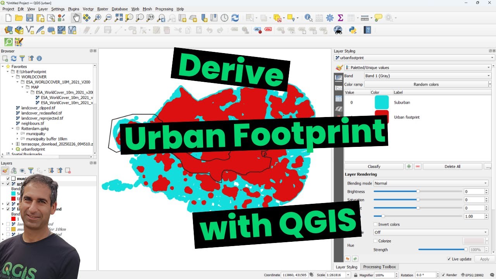The height and width of the screenshot is (279, 496).
Task: Adjust the colorize Strength slider
Action: (442, 250)
